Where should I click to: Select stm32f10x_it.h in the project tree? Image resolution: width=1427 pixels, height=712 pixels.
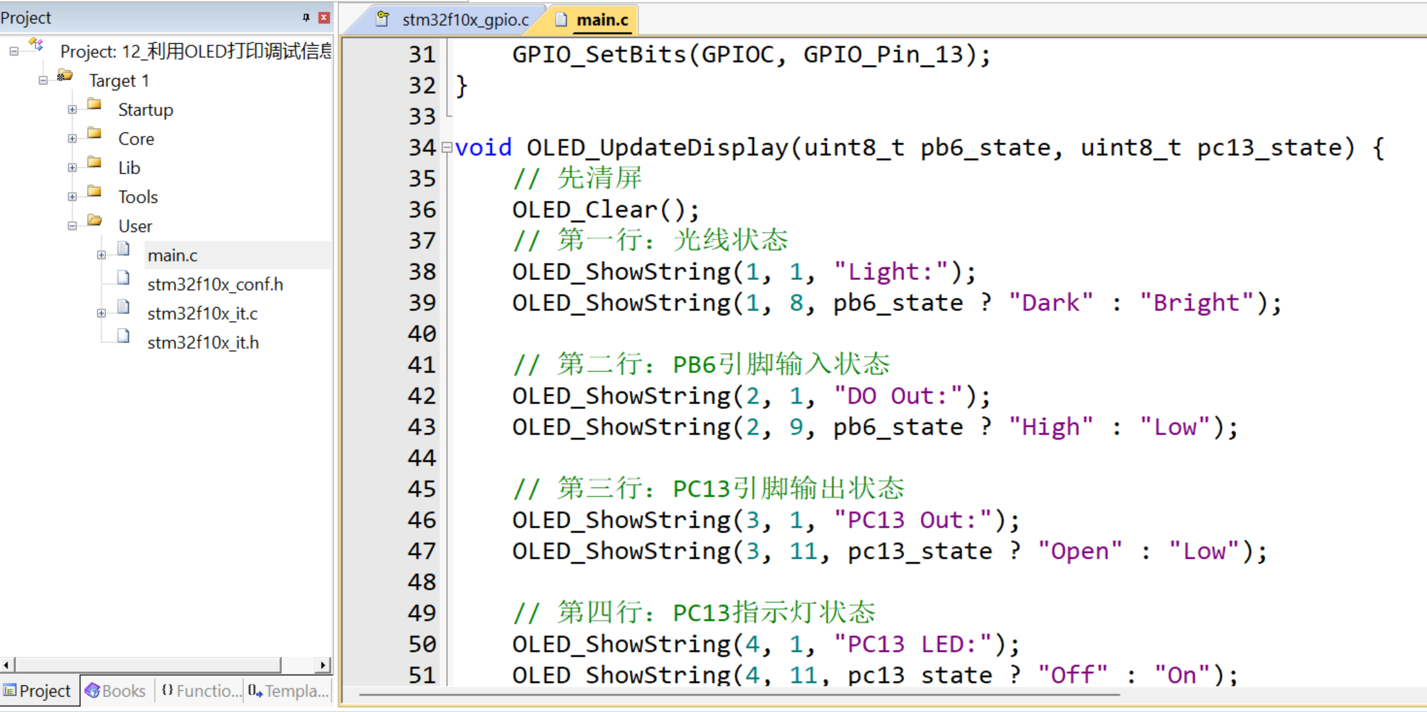(203, 343)
